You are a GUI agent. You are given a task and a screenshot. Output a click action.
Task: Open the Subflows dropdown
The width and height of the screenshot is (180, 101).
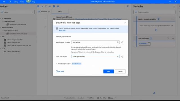[44, 12]
